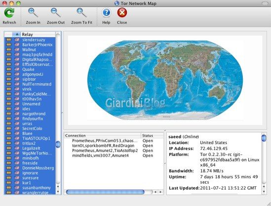The width and height of the screenshot is (271, 206).
Task: Select relay FunkyColdMe...
Action: pos(37,94)
